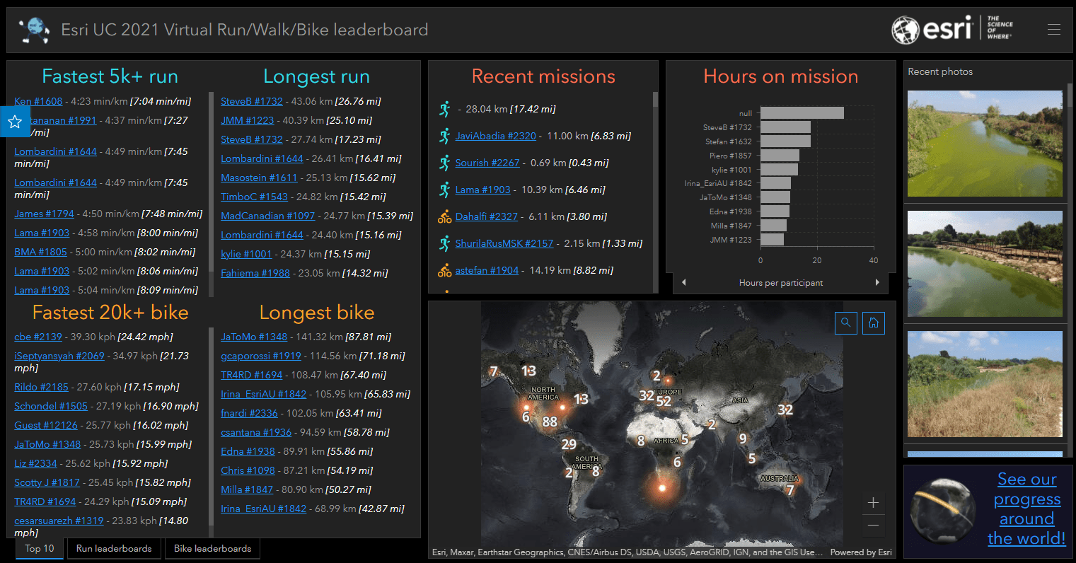Click the runner icon next to Sourish #2267
This screenshot has height=563, width=1076.
(444, 163)
